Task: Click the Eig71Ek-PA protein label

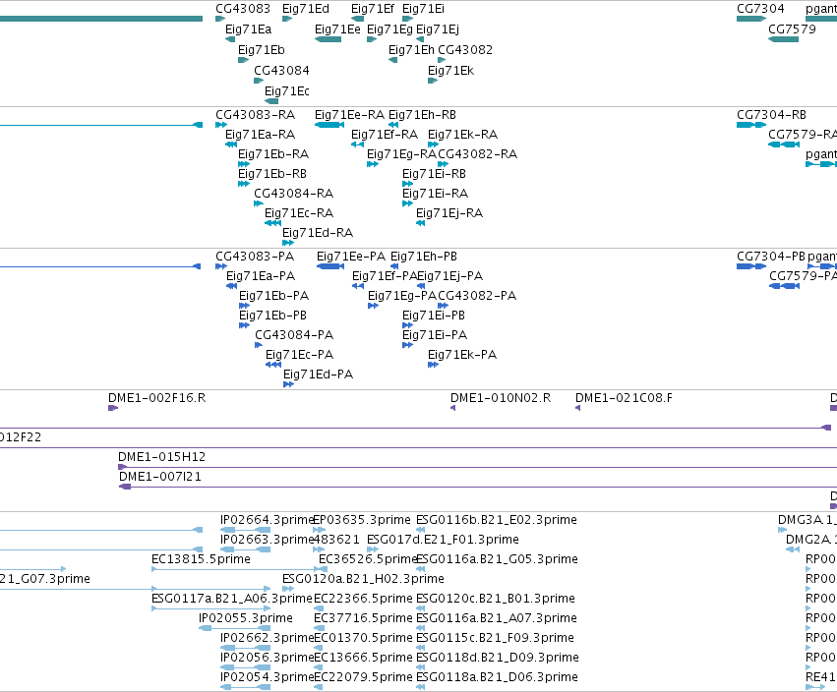Action: point(462,355)
